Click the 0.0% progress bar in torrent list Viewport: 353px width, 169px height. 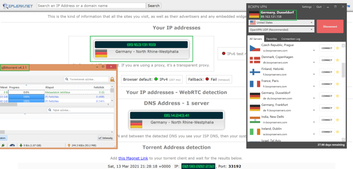tap(26, 92)
